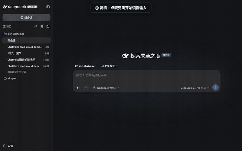242x151 pixels.
Task: Open the 1分钟 ChatVoice read-aloud demo chat
Action: tap(26, 47)
